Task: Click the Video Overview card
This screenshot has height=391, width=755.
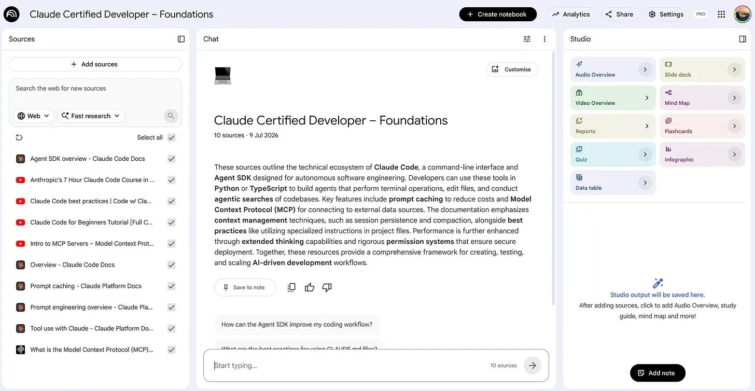Action: tap(613, 97)
